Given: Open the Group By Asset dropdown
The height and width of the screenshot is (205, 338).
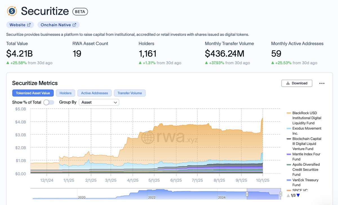Looking at the screenshot, I should 99,102.
